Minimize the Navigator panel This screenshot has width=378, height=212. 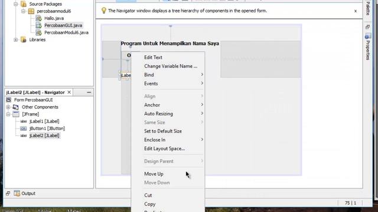[x=89, y=92]
